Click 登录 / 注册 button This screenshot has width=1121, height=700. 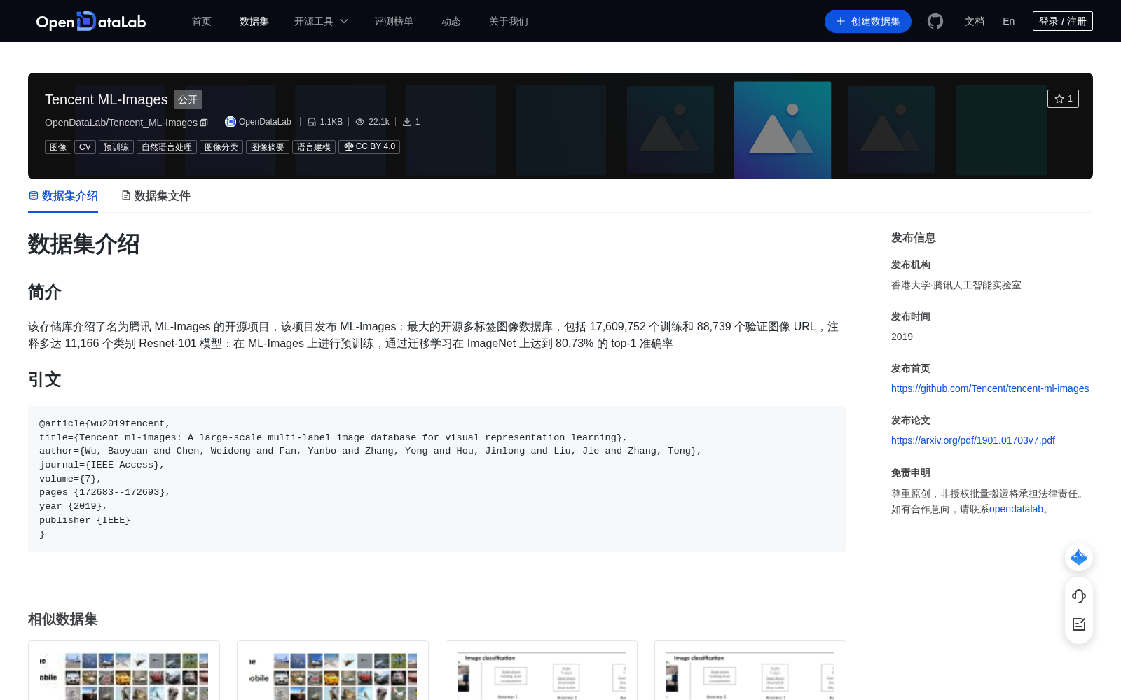[1063, 21]
